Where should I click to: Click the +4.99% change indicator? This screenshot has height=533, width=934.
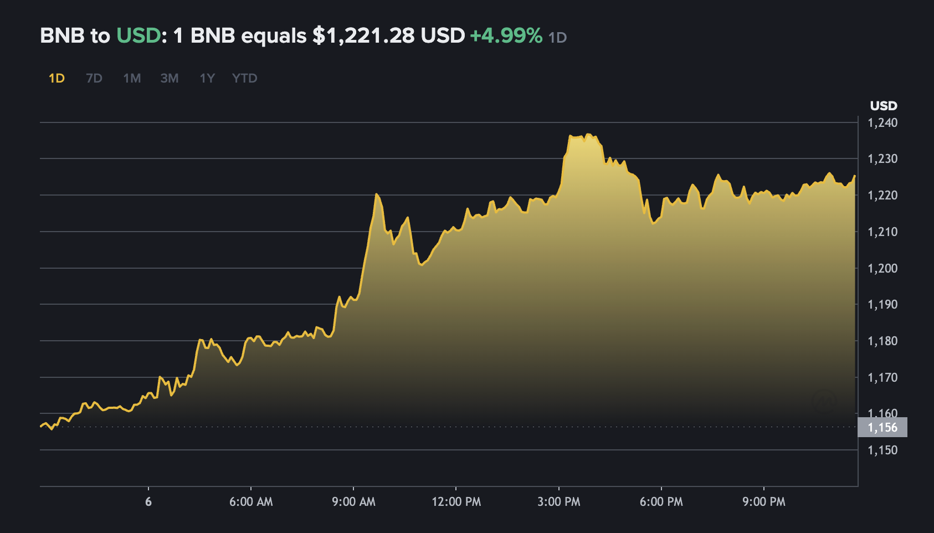click(x=506, y=36)
